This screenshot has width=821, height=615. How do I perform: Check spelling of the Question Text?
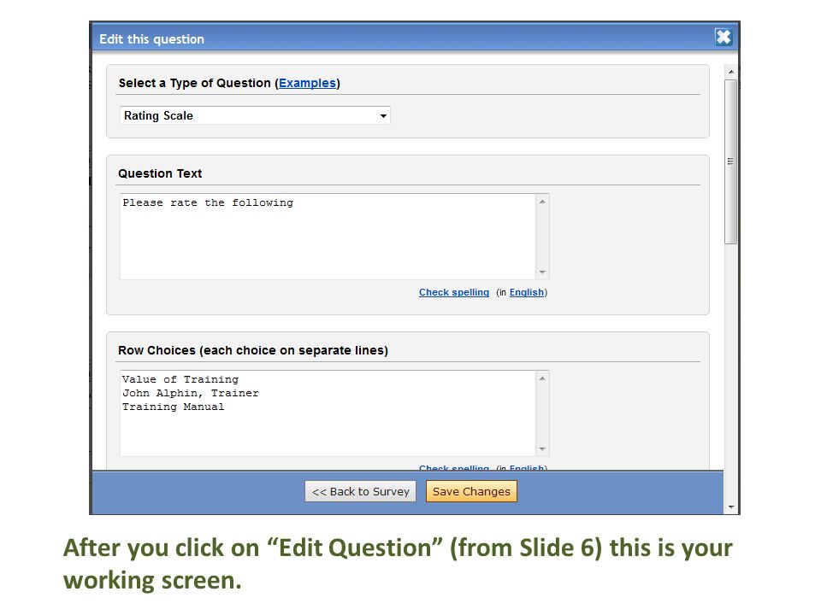coord(454,292)
